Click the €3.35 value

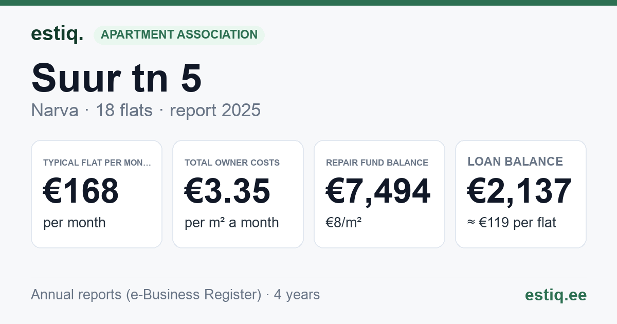[227, 191]
